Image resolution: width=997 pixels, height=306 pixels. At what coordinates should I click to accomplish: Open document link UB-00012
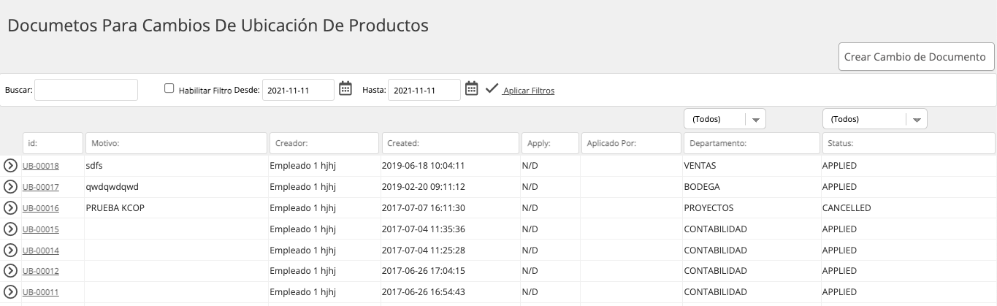pyautogui.click(x=41, y=272)
